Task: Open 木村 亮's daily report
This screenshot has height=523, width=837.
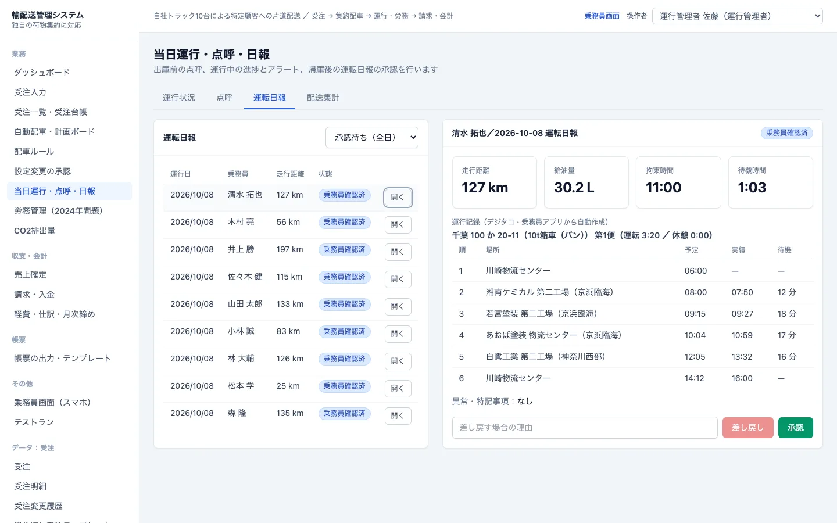Action: pyautogui.click(x=398, y=225)
